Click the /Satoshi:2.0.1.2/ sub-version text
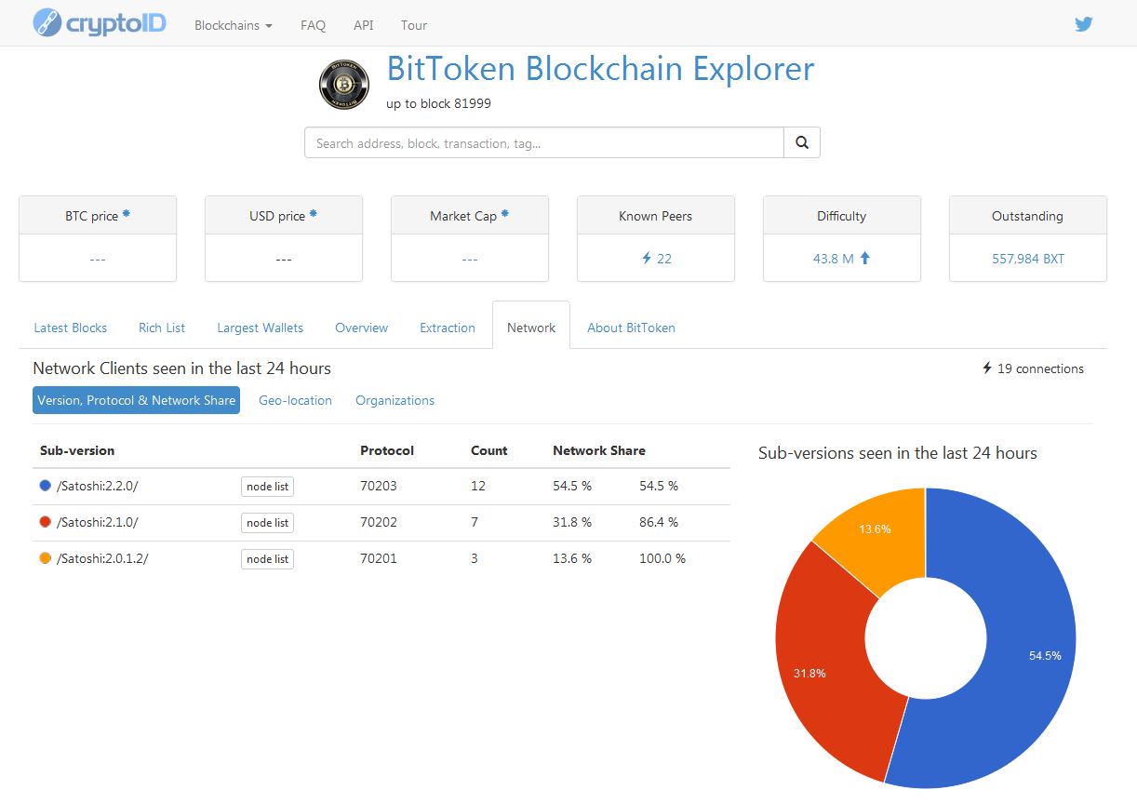1137x803 pixels. click(102, 558)
